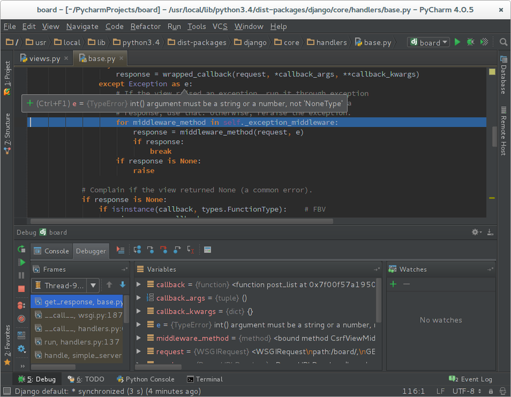Expand the callback_args tuple variable
This screenshot has height=397, width=511.
[138, 298]
